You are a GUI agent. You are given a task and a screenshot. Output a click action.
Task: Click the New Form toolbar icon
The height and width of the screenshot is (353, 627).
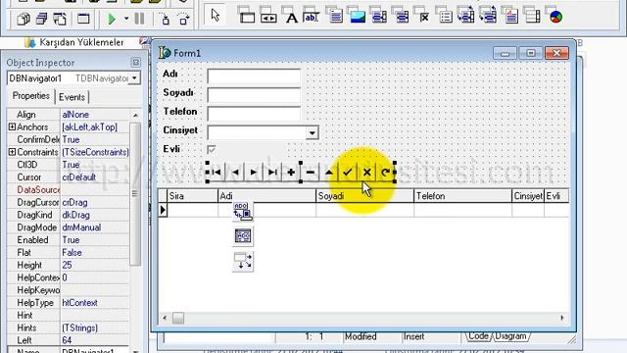(x=83, y=19)
